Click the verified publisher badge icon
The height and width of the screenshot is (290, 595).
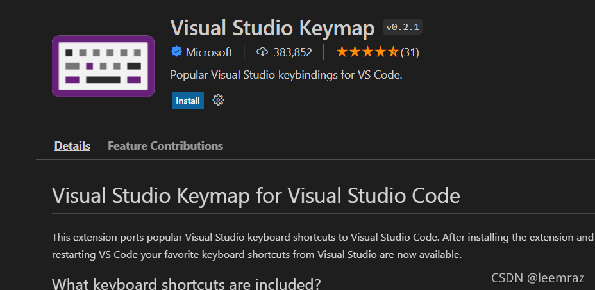coord(176,52)
